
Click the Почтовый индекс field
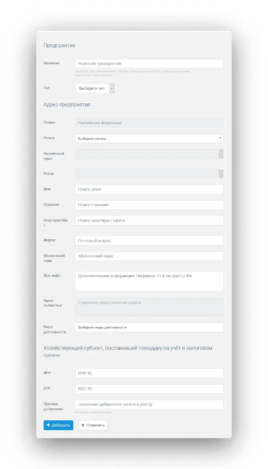pos(149,241)
